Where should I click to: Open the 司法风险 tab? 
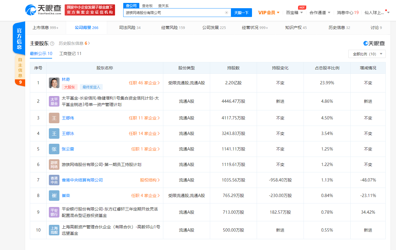pyautogui.click(x=130, y=28)
